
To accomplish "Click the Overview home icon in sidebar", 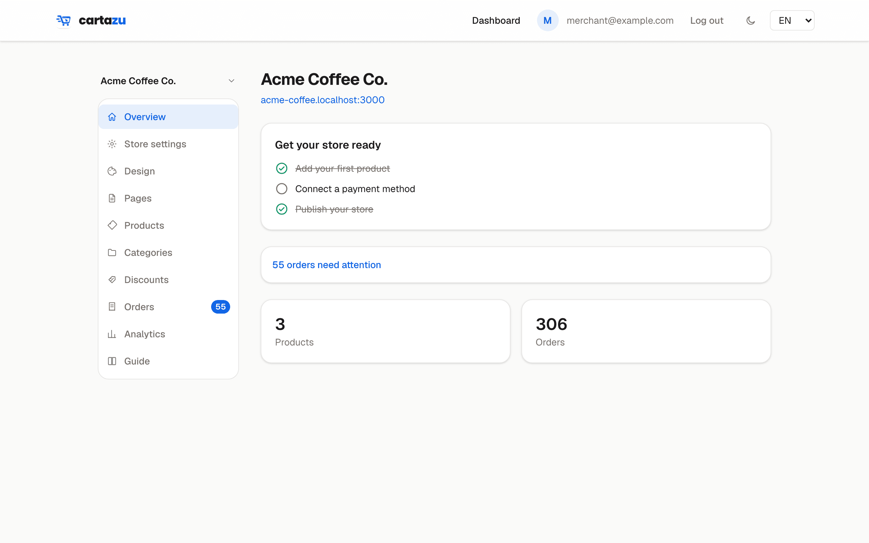I will point(112,117).
